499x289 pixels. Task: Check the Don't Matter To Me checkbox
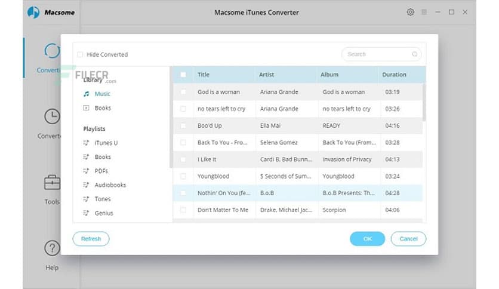pos(183,210)
